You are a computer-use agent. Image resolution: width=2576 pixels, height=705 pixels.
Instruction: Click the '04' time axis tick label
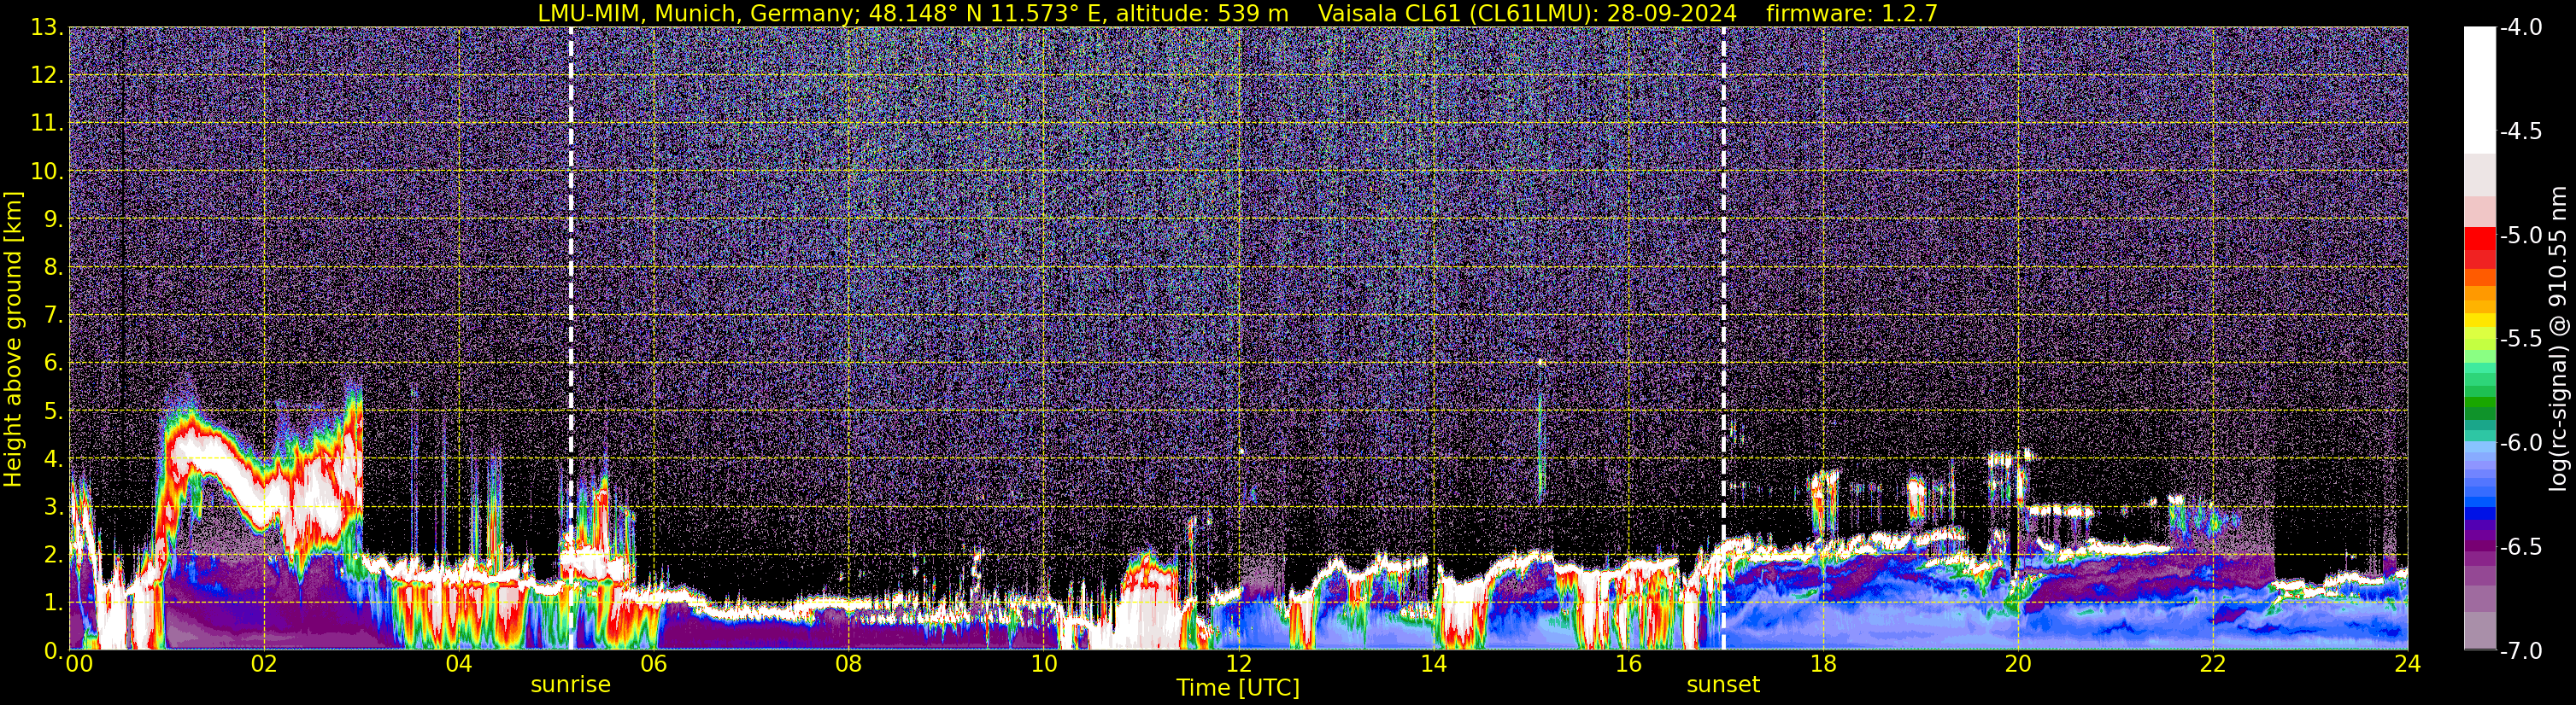pos(459,663)
